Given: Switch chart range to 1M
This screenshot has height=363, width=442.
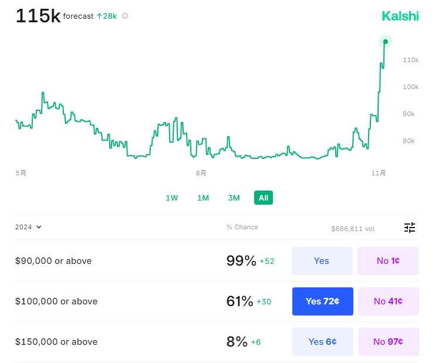Looking at the screenshot, I should tap(203, 198).
